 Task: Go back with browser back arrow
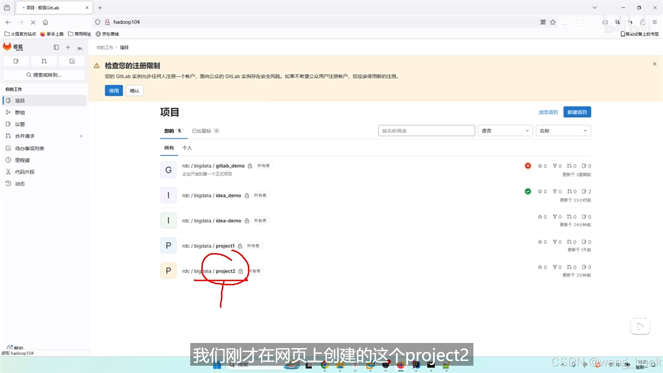8,22
